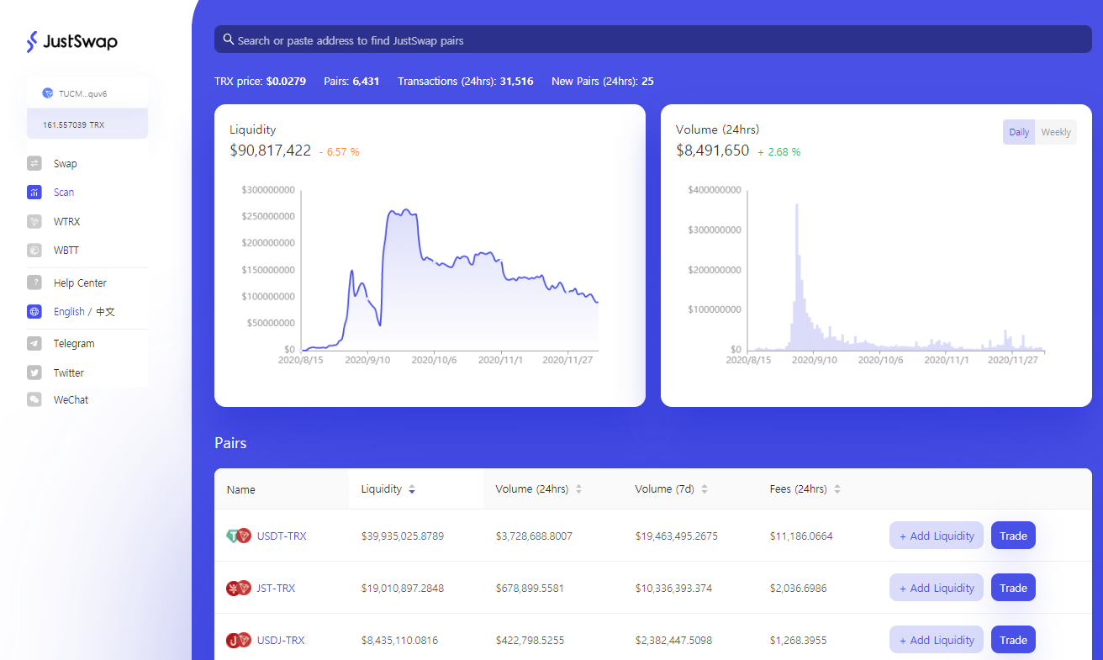Sort pairs by Fees (24hrs)
Viewport: 1103px width, 660px height.
tap(837, 489)
